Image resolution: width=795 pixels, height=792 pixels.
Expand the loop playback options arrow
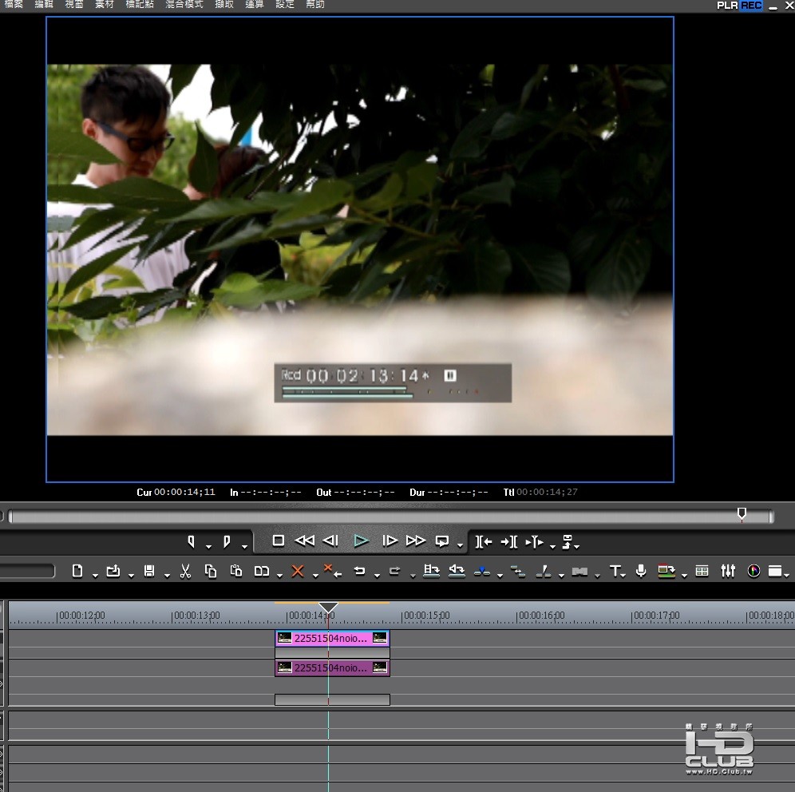[x=460, y=545]
